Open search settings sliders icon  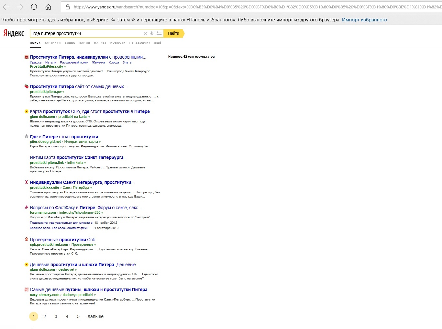pyautogui.click(x=159, y=33)
